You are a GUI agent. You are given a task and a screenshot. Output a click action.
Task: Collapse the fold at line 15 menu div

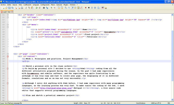click(x=8, y=25)
